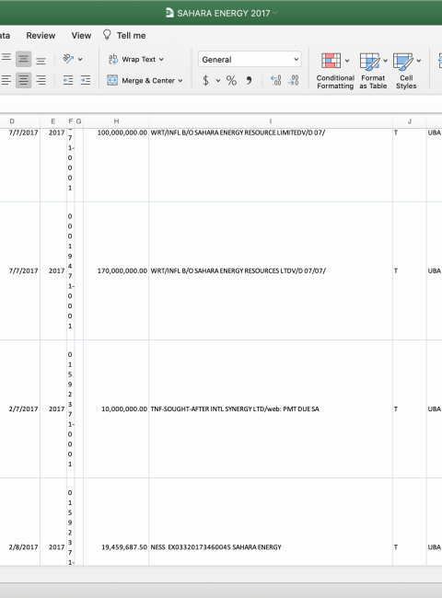Open the General number format dropdown
The image size is (442, 598).
tap(250, 60)
